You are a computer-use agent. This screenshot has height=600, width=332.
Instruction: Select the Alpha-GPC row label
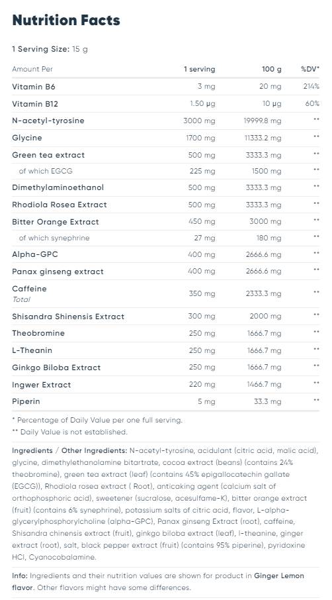(x=35, y=254)
